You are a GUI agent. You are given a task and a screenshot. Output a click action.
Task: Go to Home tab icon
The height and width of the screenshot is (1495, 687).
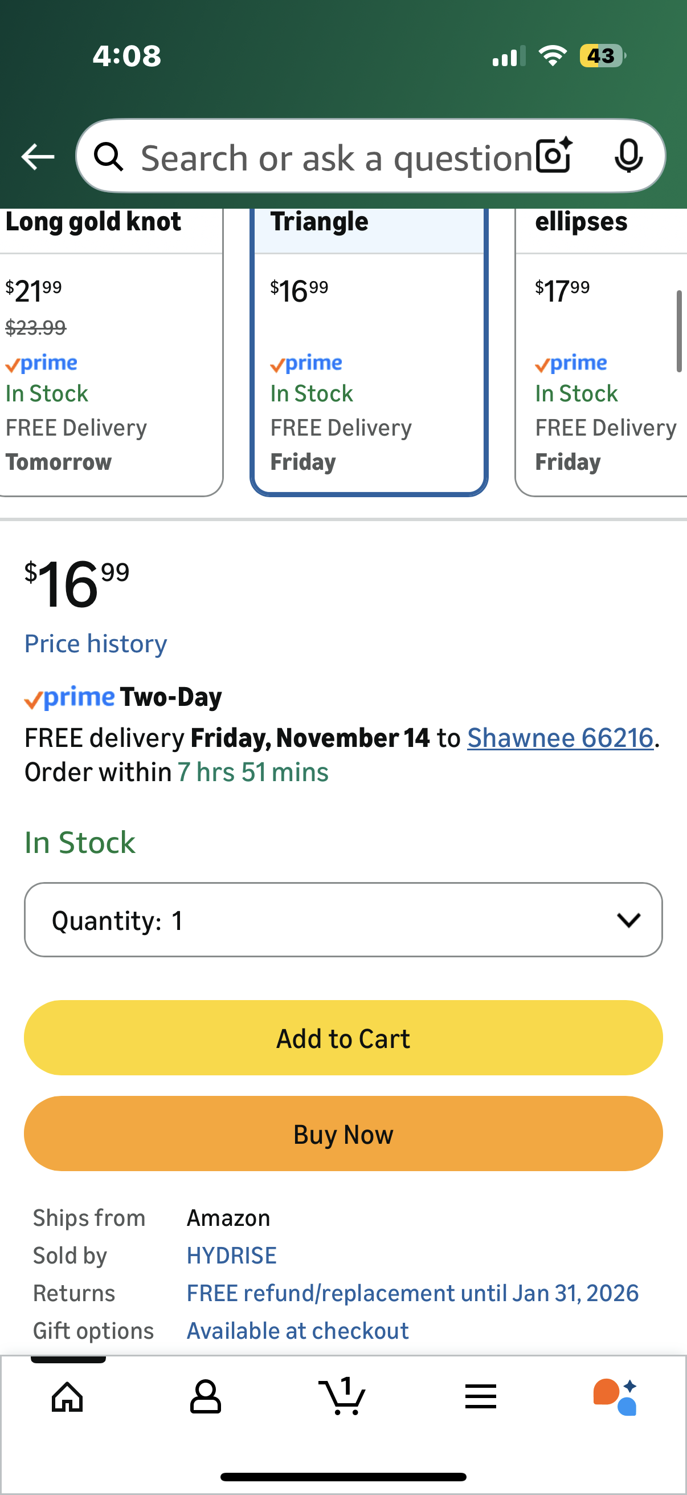coord(68,1396)
